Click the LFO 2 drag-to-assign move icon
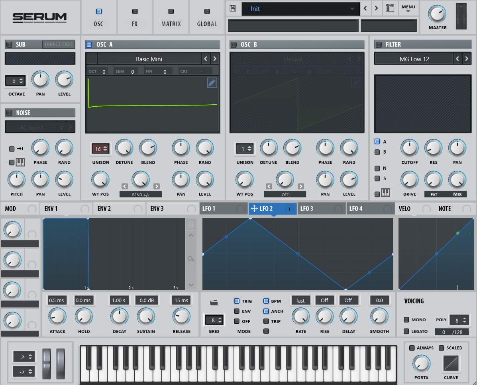 pyautogui.click(x=254, y=209)
